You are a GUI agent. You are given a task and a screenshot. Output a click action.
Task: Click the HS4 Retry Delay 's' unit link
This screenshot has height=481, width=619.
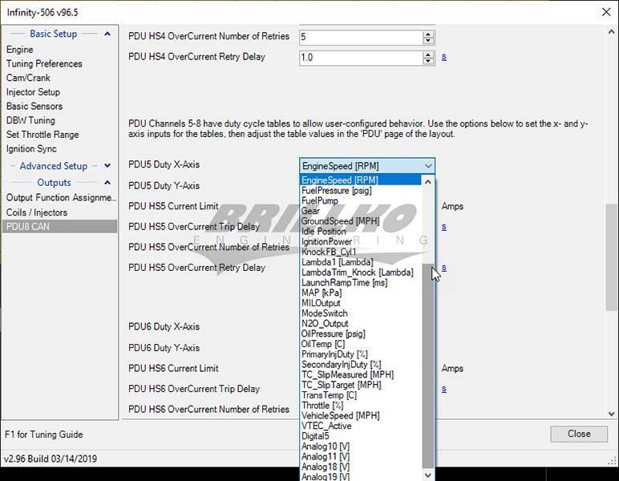[x=443, y=57]
